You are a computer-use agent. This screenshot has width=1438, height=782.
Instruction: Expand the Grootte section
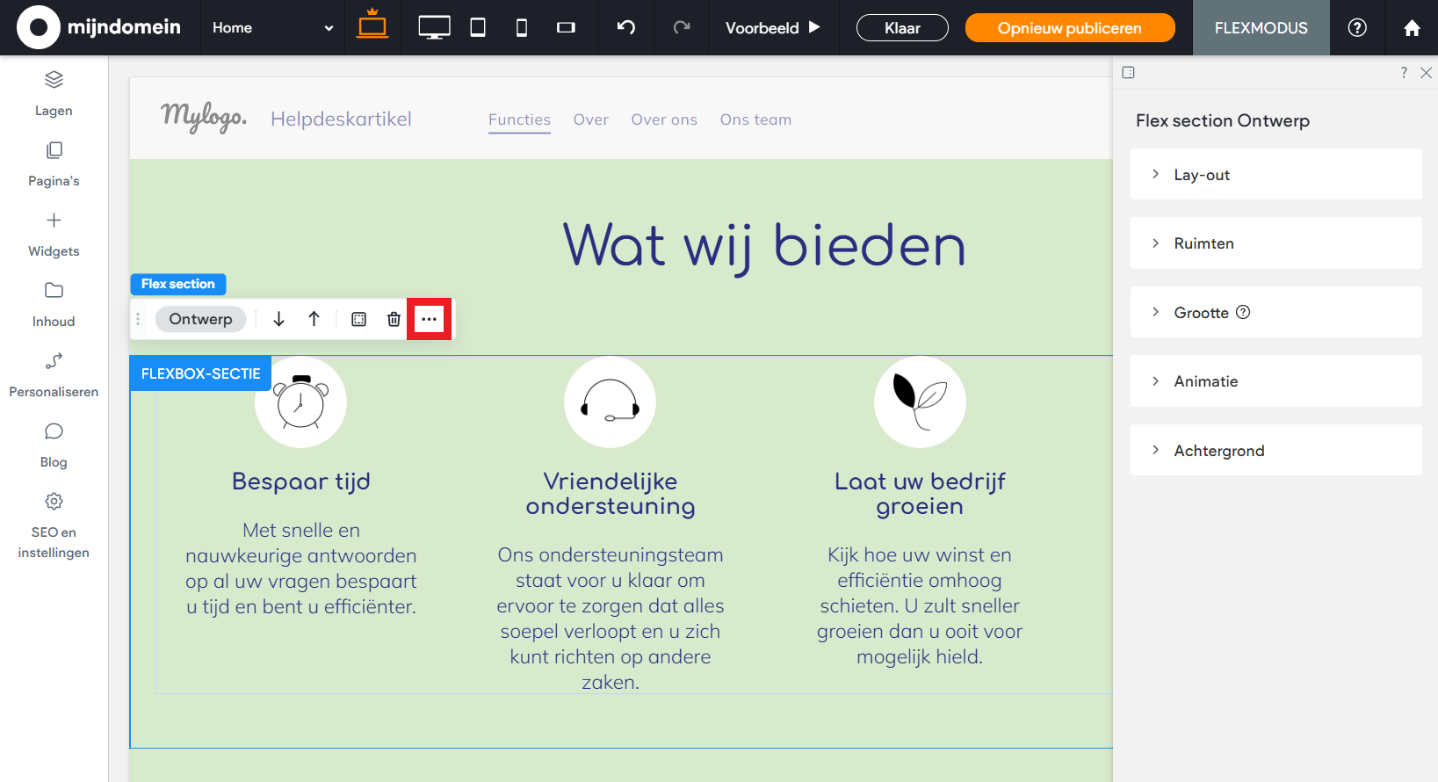1275,312
